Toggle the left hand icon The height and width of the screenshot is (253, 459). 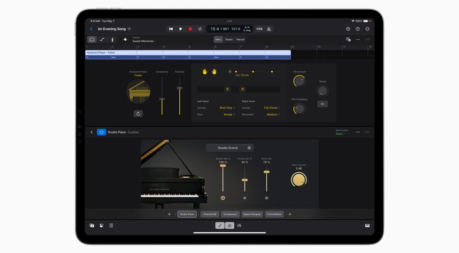pyautogui.click(x=204, y=72)
